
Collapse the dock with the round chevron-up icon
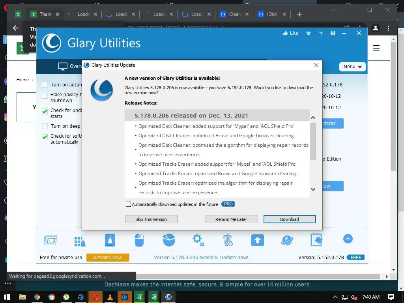pos(348,239)
